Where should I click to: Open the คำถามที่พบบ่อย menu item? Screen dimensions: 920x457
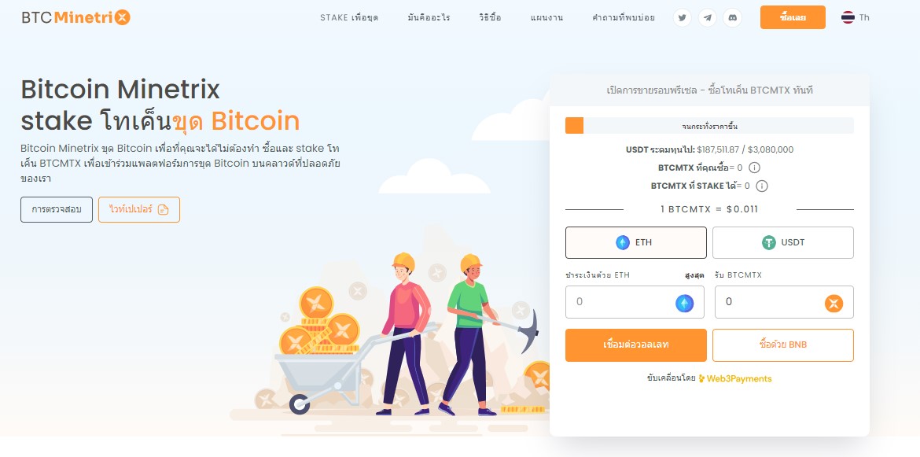(x=623, y=17)
